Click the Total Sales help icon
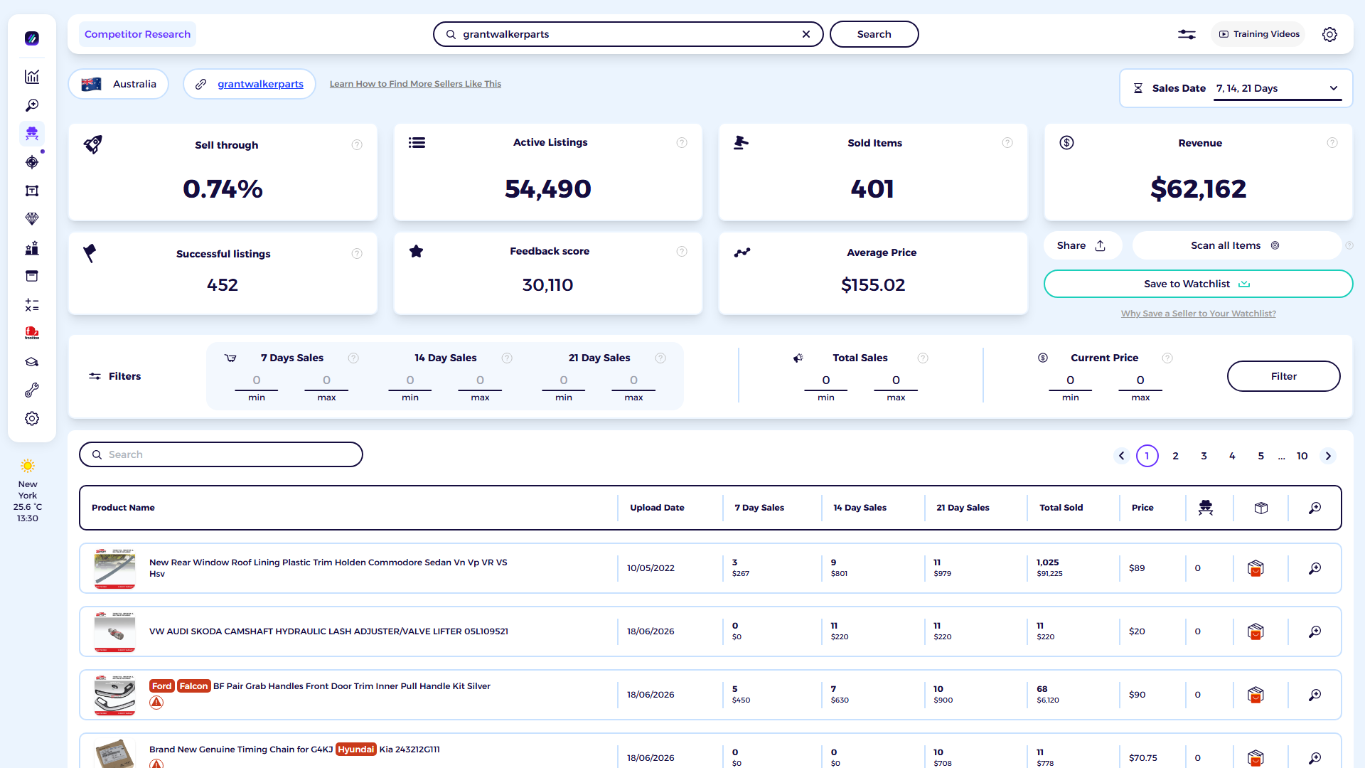The width and height of the screenshot is (1365, 768). tap(923, 358)
